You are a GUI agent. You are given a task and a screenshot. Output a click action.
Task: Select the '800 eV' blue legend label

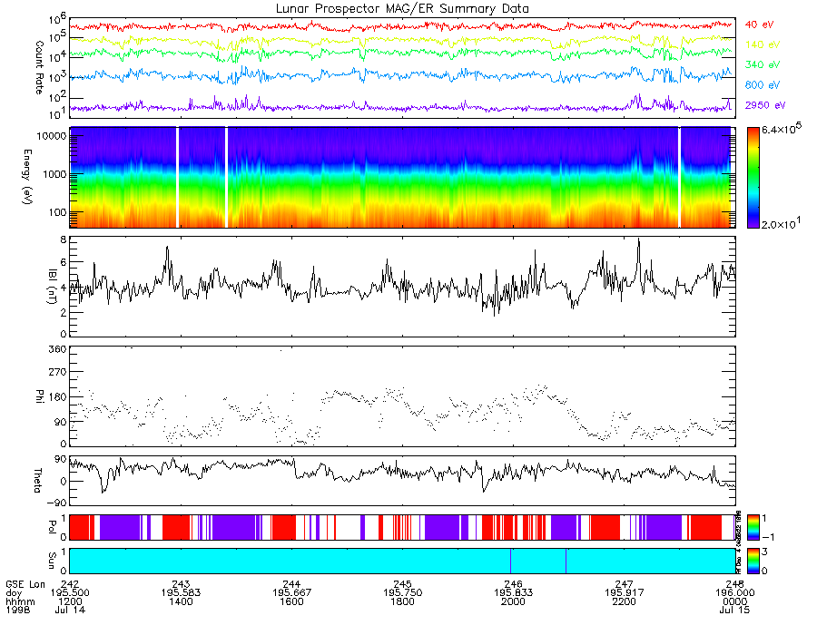tap(763, 85)
